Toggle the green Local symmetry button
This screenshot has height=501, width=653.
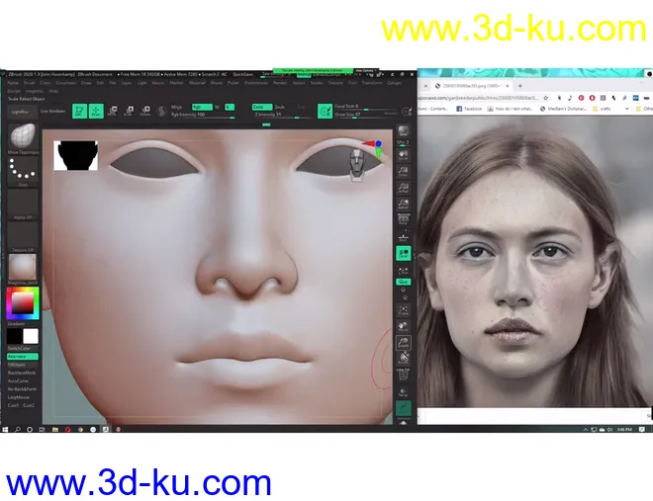[x=403, y=254]
